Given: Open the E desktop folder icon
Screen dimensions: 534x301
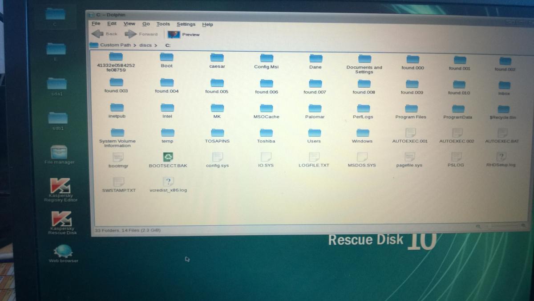Looking at the screenshot, I should [x=56, y=51].
